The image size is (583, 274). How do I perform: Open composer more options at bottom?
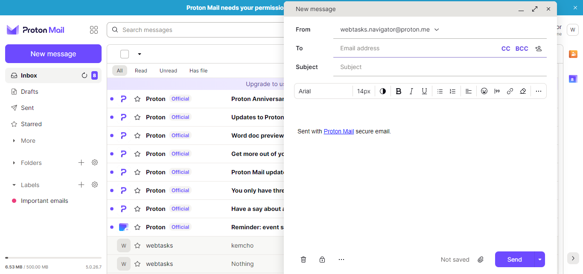click(x=341, y=260)
